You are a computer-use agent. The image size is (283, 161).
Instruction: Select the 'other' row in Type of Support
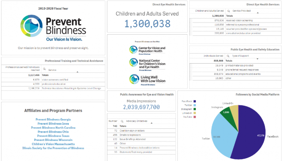coord(236,78)
